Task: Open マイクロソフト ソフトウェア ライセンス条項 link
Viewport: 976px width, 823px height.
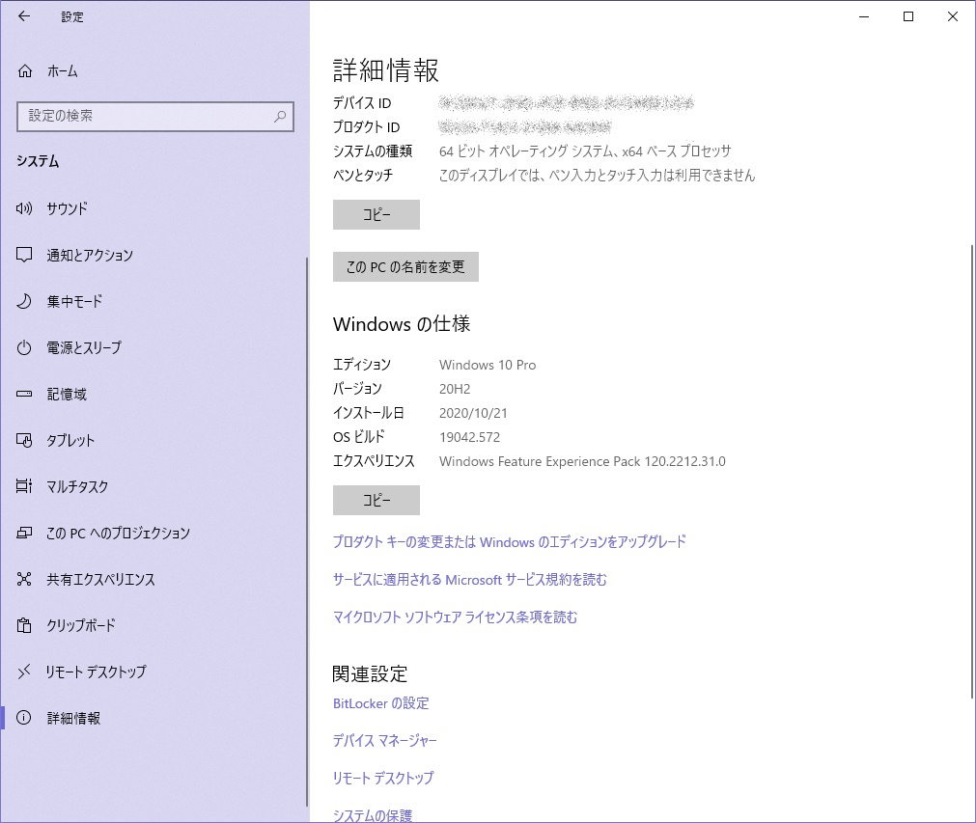Action: point(455,617)
